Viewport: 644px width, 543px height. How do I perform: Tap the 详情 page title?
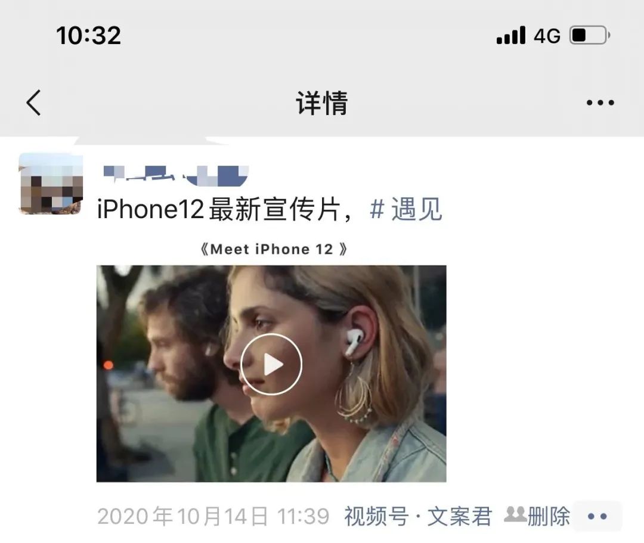pos(321,103)
